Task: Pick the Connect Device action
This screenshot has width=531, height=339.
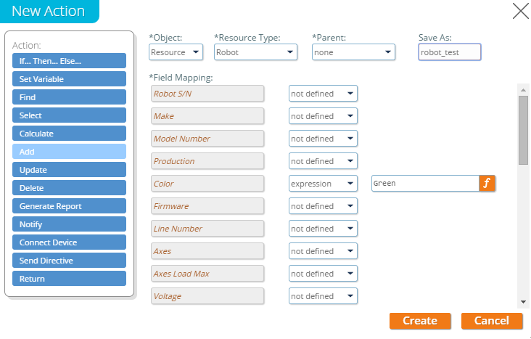Action: [x=69, y=242]
